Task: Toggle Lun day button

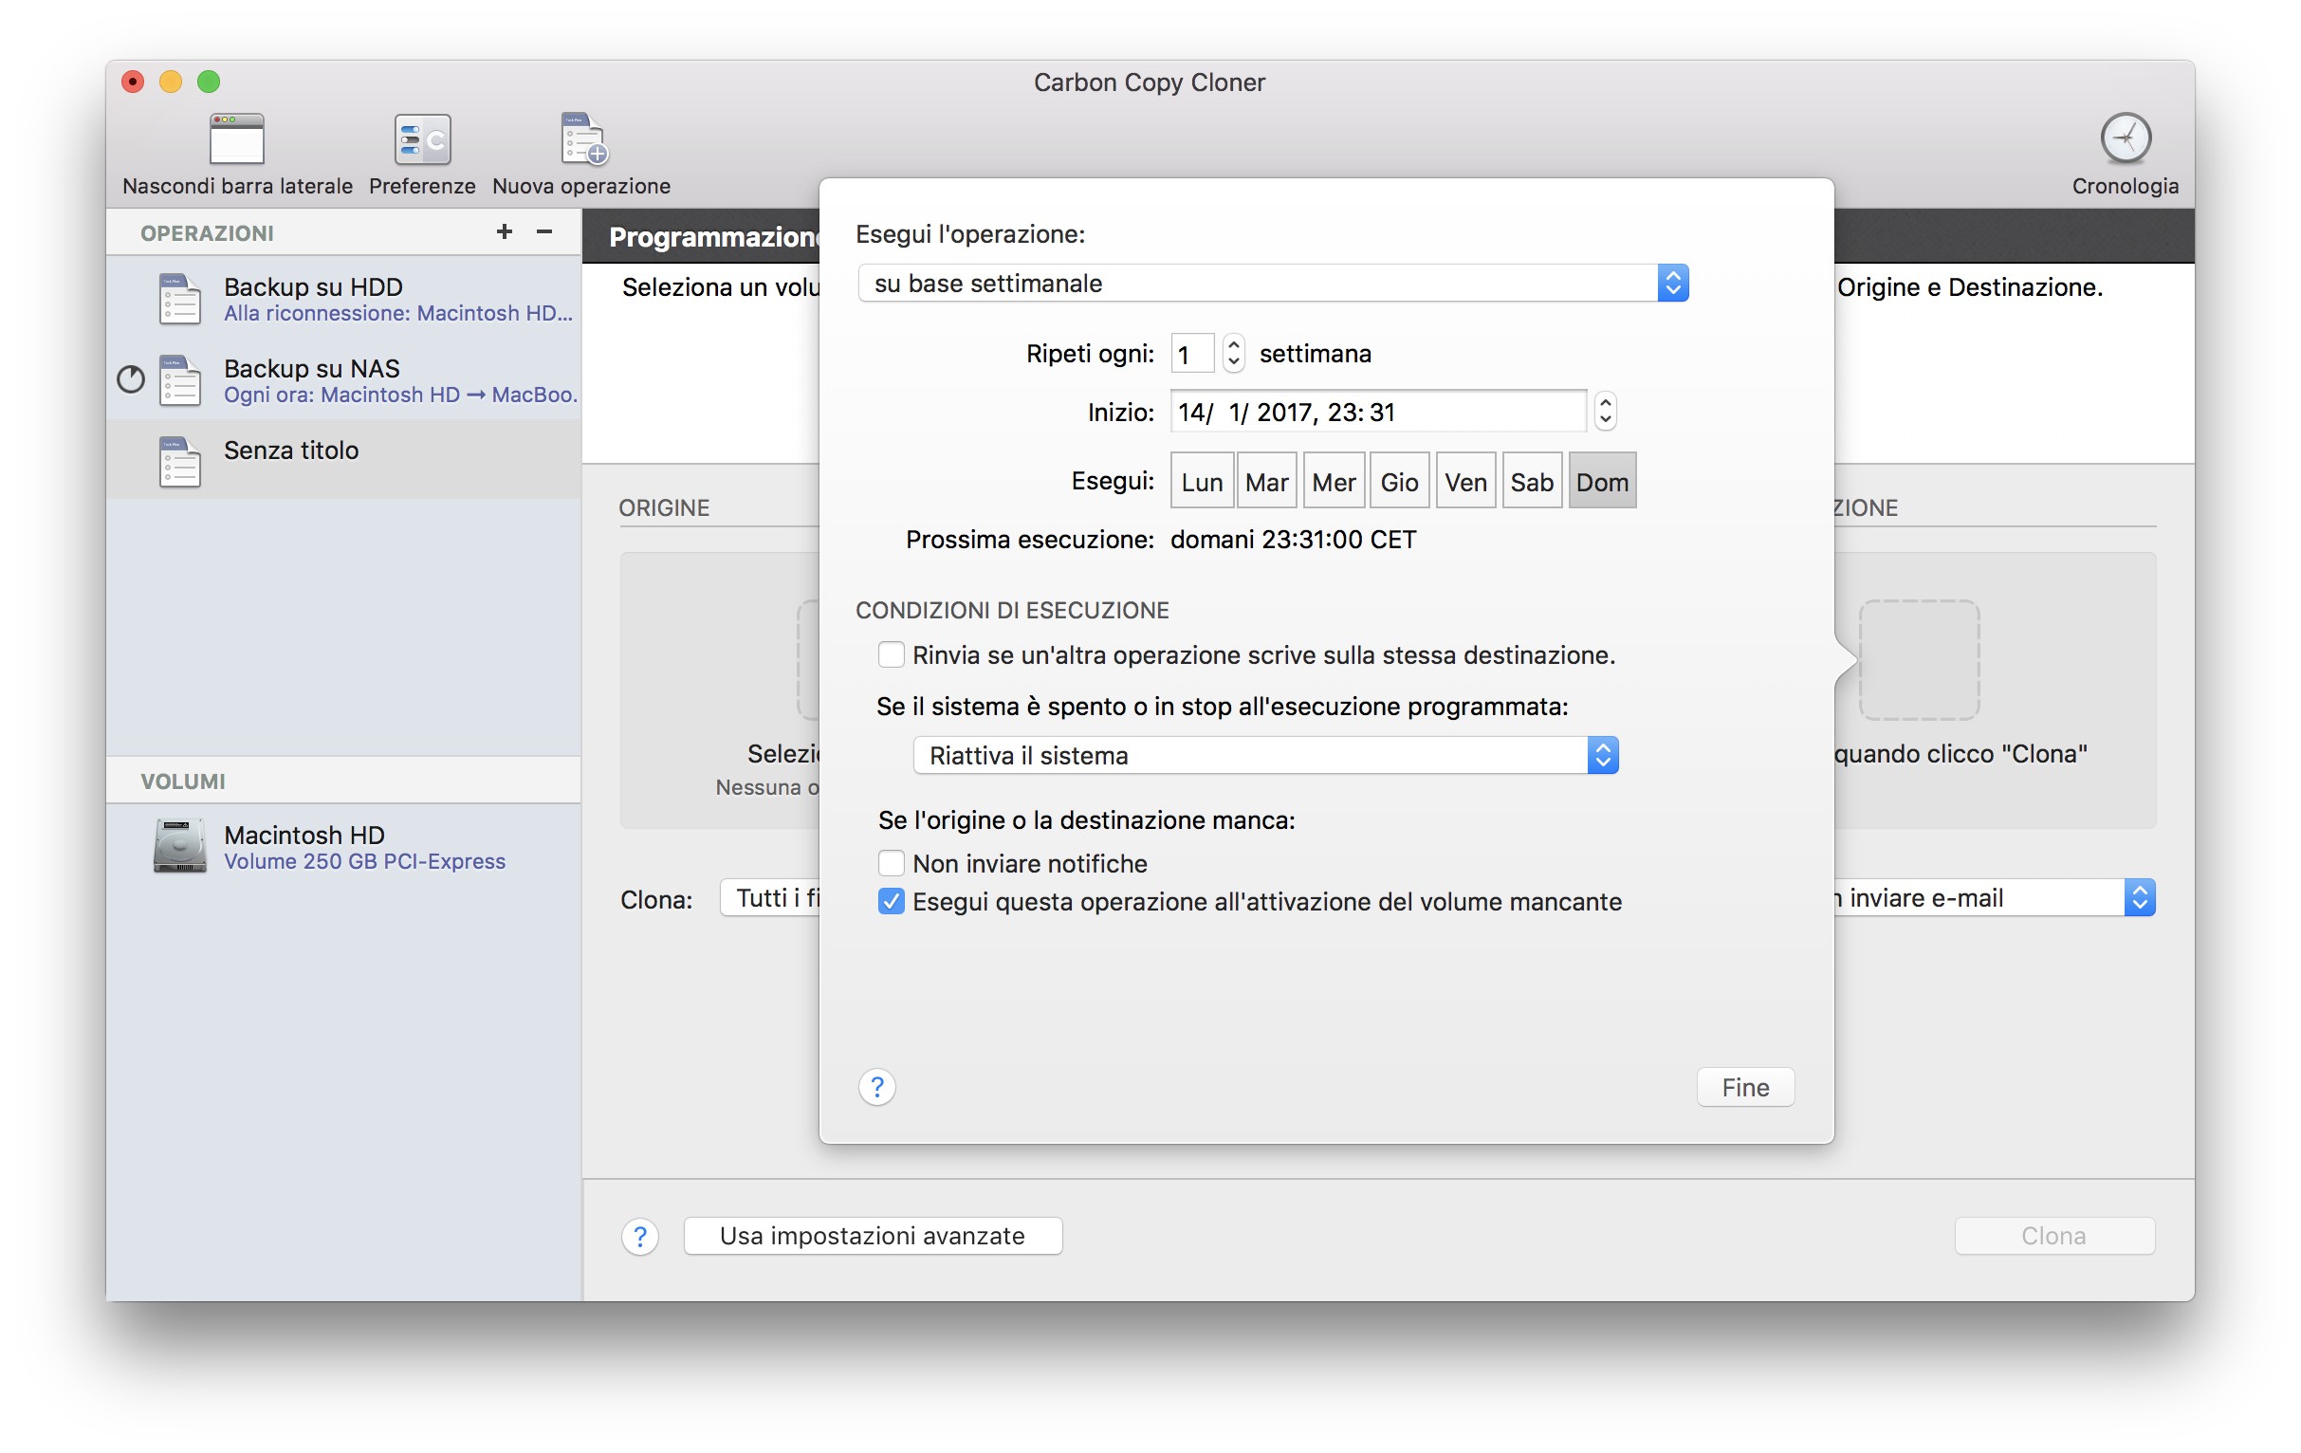Action: (x=1201, y=482)
